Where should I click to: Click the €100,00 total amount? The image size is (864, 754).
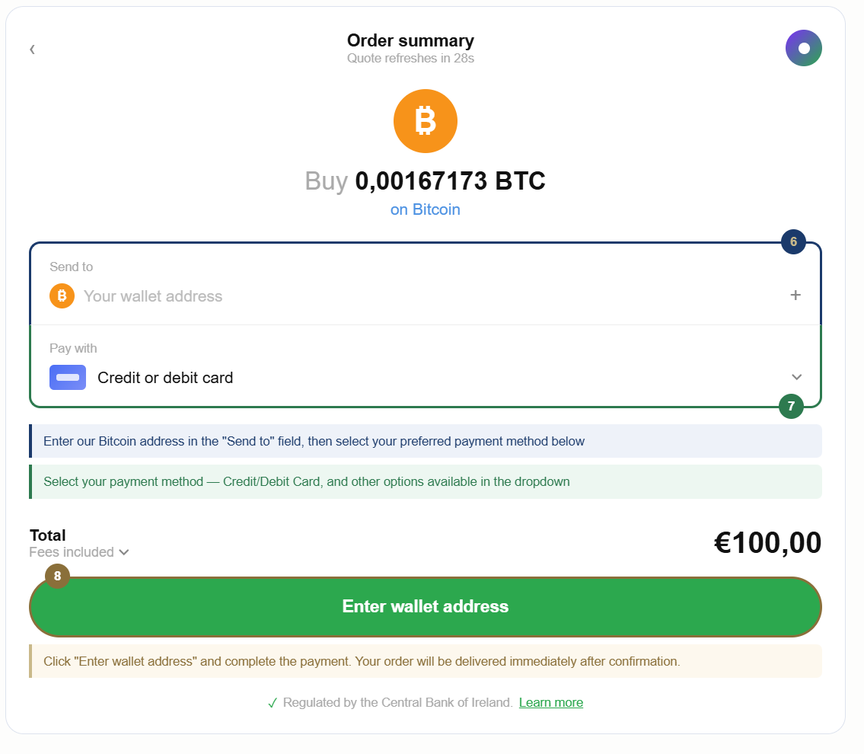767,543
